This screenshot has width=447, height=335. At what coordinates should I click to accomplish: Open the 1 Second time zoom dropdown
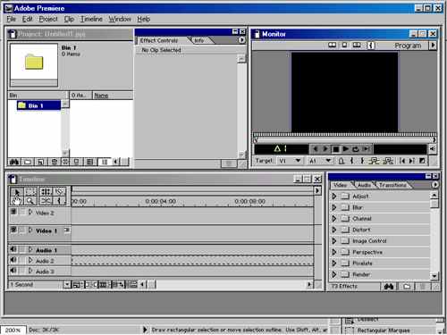coord(67,285)
